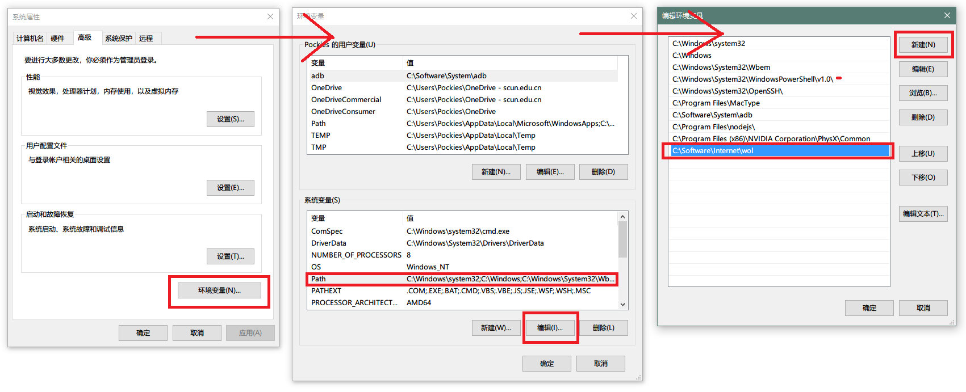The image size is (966, 392).
Task: Open the 硬件 tab
Action: (x=57, y=39)
